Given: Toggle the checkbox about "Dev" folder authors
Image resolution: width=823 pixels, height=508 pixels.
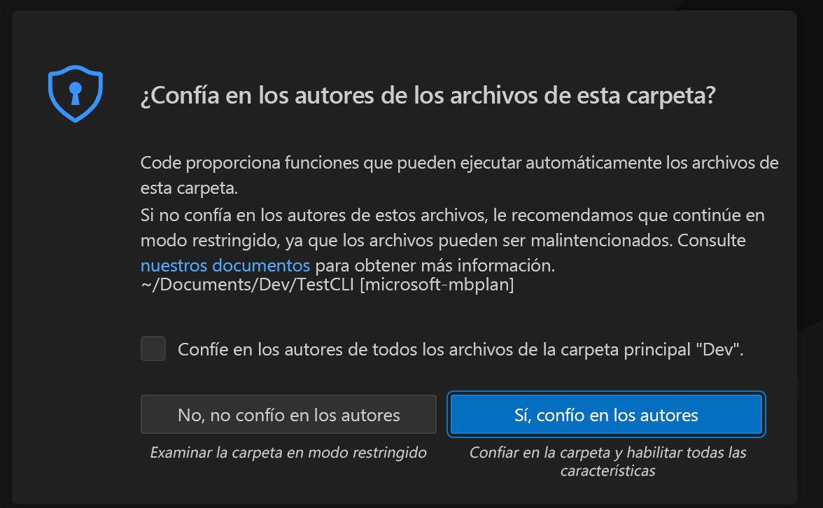Looking at the screenshot, I should [153, 348].
